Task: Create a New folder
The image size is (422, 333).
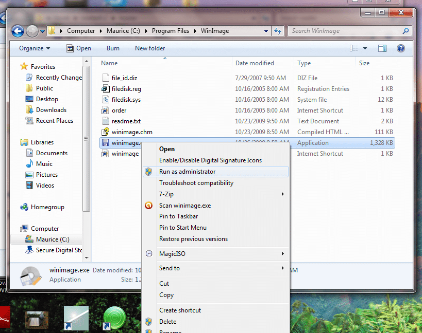Action: (150, 48)
